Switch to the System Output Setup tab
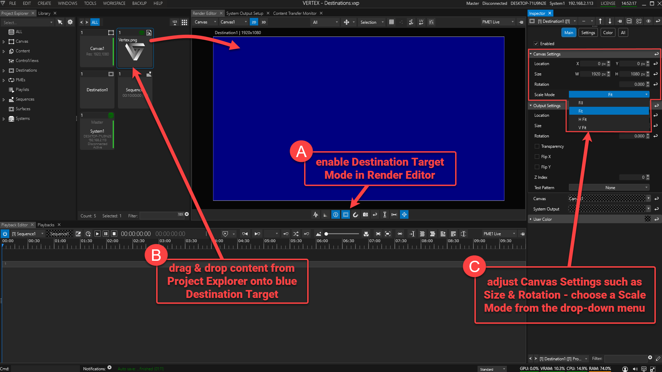Viewport: 662px width, 372px height. [x=245, y=13]
